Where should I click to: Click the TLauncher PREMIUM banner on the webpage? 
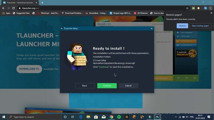pos(186,53)
